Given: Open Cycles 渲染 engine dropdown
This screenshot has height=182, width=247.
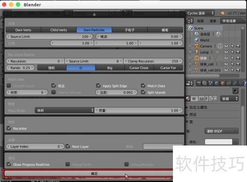Looking at the screenshot, I should tap(200, 13).
